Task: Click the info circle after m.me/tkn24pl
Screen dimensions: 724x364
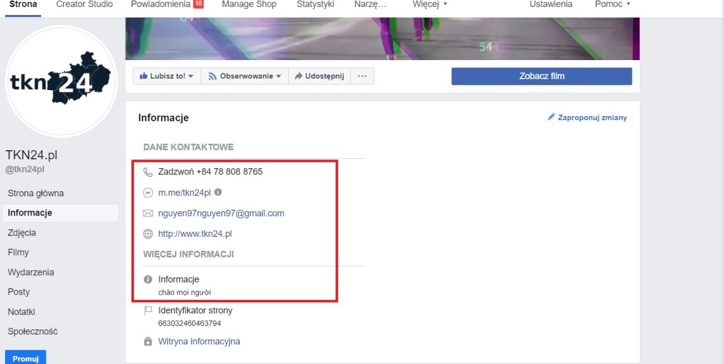Action: coord(218,192)
